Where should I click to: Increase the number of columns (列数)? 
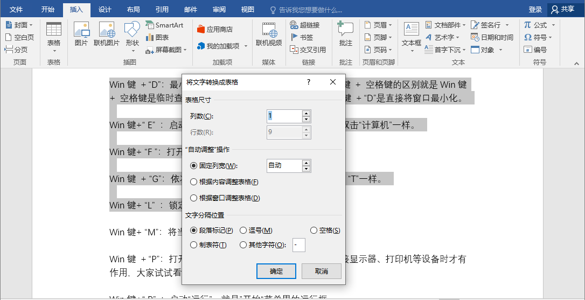pos(307,113)
